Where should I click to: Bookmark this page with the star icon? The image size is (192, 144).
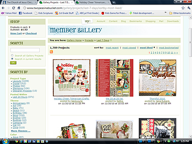click(x=183, y=8)
